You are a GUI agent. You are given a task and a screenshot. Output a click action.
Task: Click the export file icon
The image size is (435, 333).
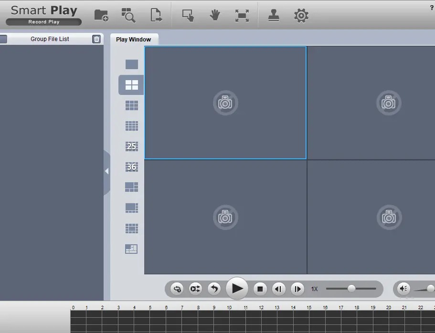156,15
